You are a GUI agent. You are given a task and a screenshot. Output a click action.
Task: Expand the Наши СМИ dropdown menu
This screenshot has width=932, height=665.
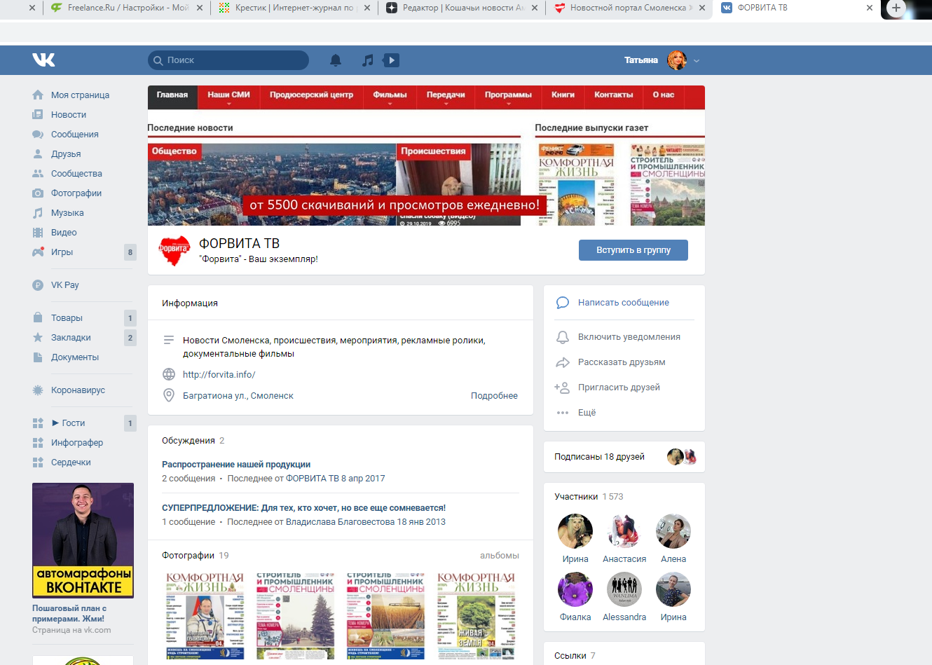coord(228,97)
